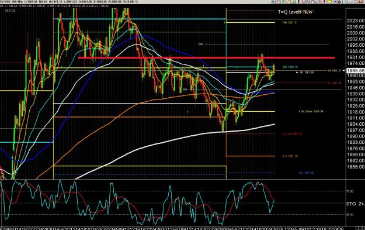
Task: Select the thick red horizontal resistance line
Action: coord(207,57)
